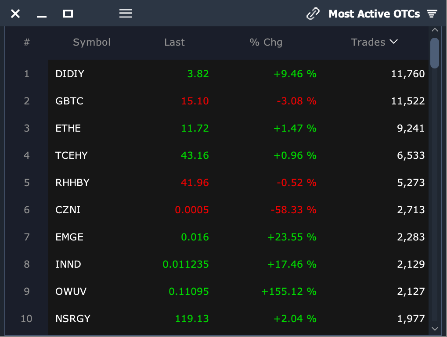The width and height of the screenshot is (447, 337).
Task: Select the DIDIY symbol row
Action: [70, 74]
